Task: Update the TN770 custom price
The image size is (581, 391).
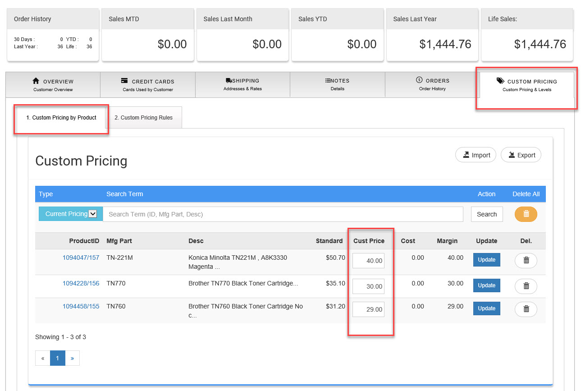Action: [x=486, y=285]
